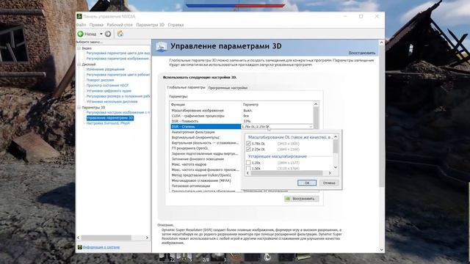Screen dimensions: 470x264
Task: Click the main panel scroll down arrow
Action: [382, 249]
